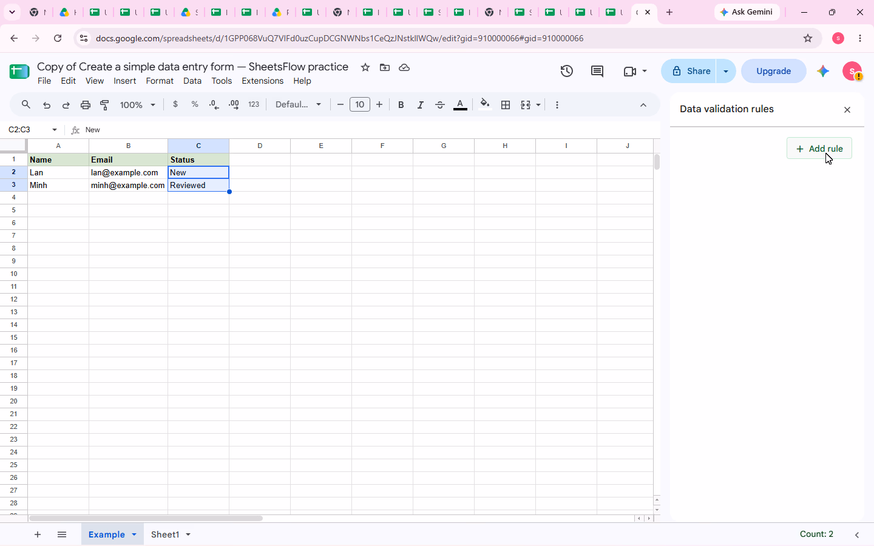Image resolution: width=874 pixels, height=546 pixels.
Task: Hide the menus with the up chevron
Action: (x=643, y=105)
